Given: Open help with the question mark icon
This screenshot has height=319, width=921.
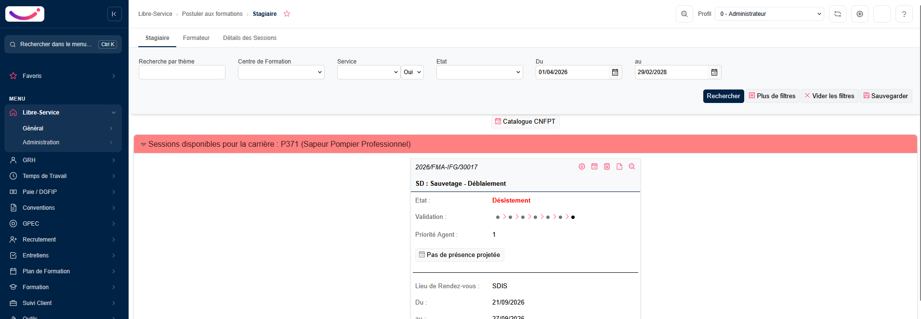Looking at the screenshot, I should click(904, 14).
